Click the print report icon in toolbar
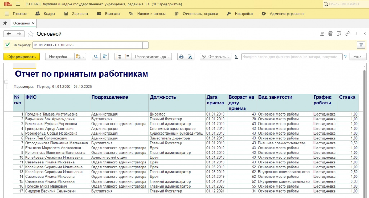The width and height of the screenshot is (369, 198). click(x=182, y=57)
